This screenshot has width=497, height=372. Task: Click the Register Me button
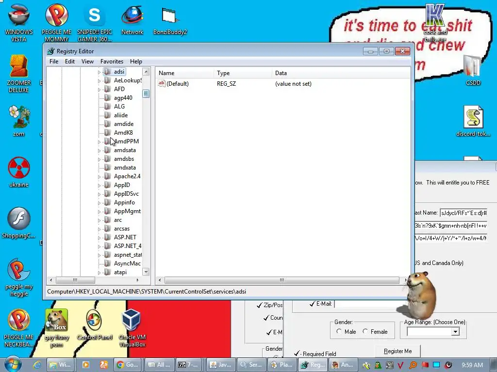tap(398, 351)
